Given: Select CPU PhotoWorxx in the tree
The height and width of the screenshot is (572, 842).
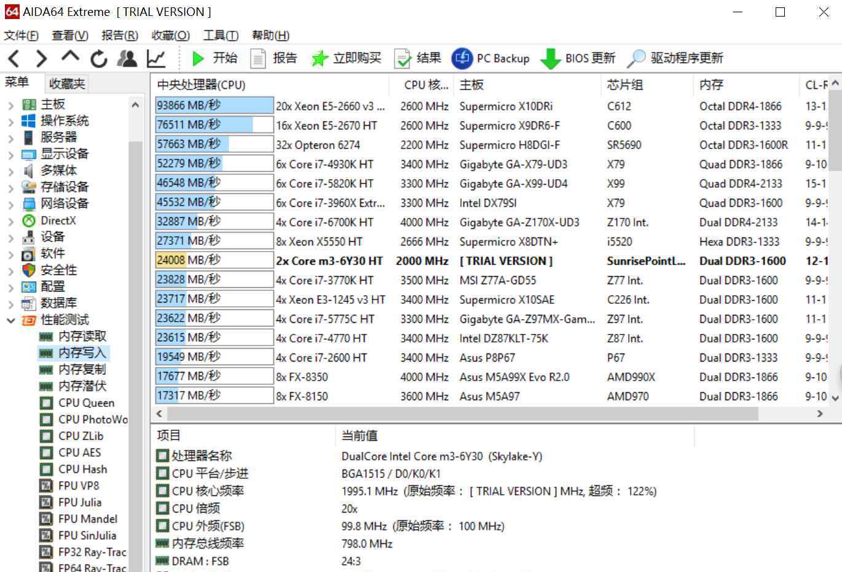Looking at the screenshot, I should pyautogui.click(x=93, y=419).
